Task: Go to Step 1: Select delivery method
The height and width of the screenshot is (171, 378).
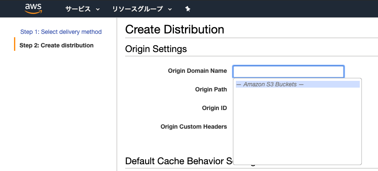Action: click(x=61, y=32)
